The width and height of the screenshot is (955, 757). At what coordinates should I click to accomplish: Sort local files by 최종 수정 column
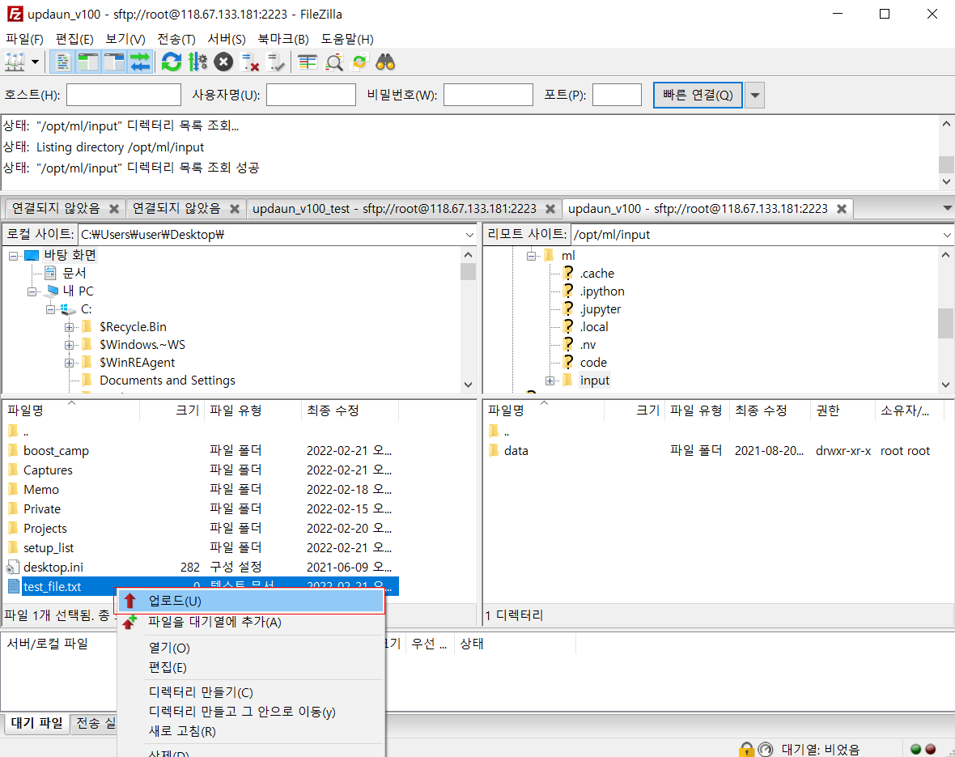(x=350, y=410)
